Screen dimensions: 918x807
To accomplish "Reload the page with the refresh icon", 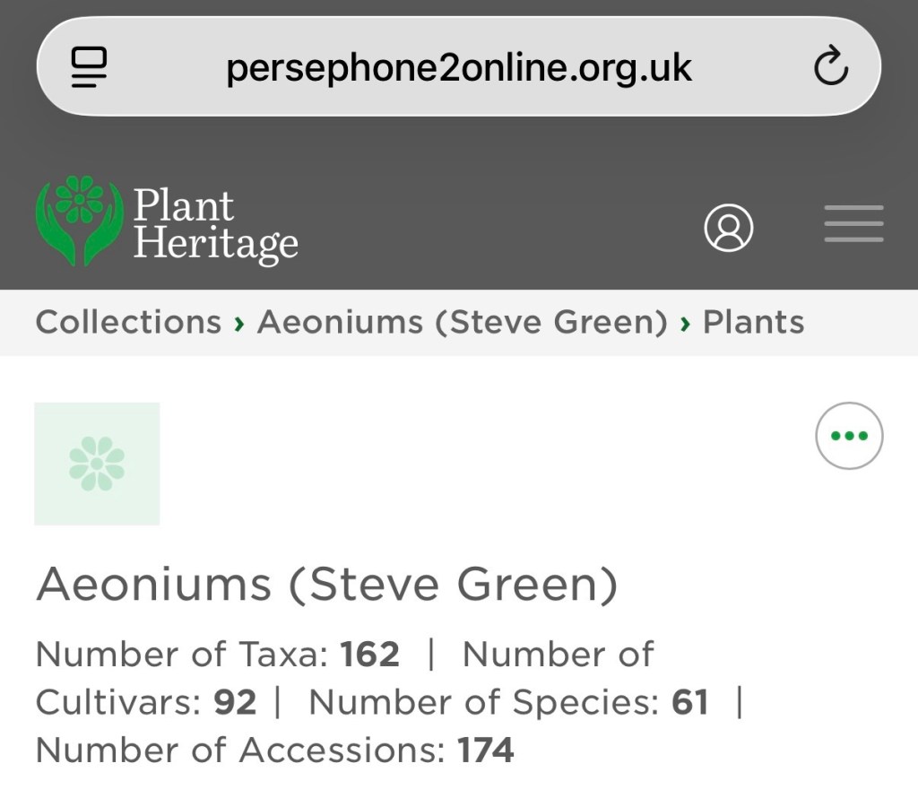I will [x=830, y=67].
